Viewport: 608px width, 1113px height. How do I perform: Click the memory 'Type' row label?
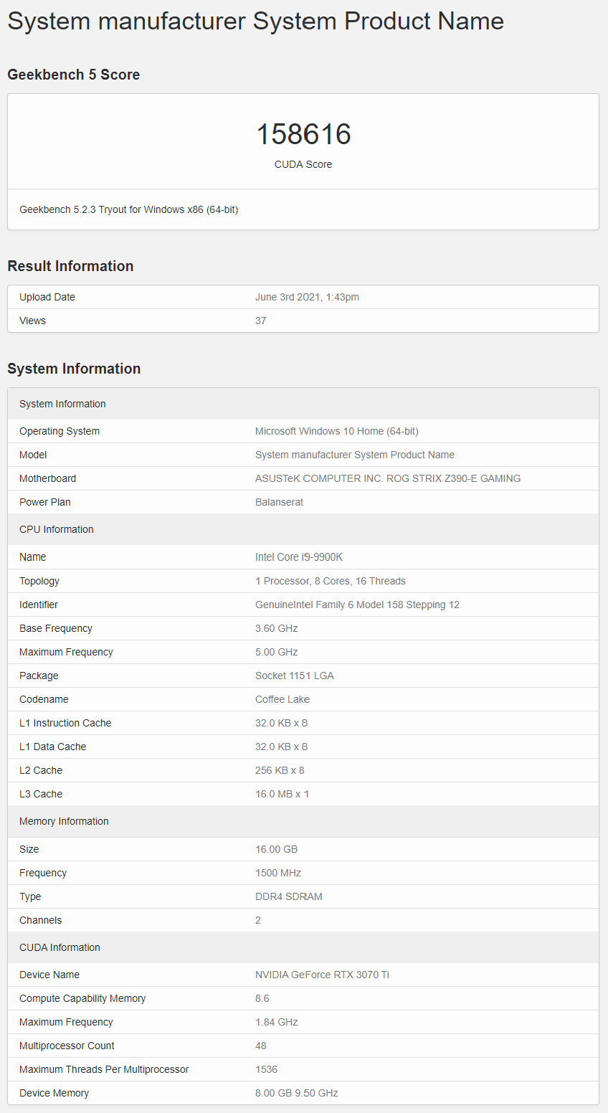point(30,896)
